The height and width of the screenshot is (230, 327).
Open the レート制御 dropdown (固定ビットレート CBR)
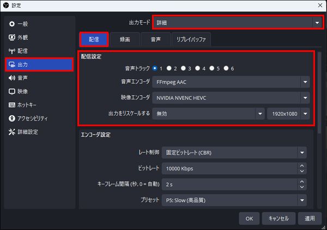234,152
